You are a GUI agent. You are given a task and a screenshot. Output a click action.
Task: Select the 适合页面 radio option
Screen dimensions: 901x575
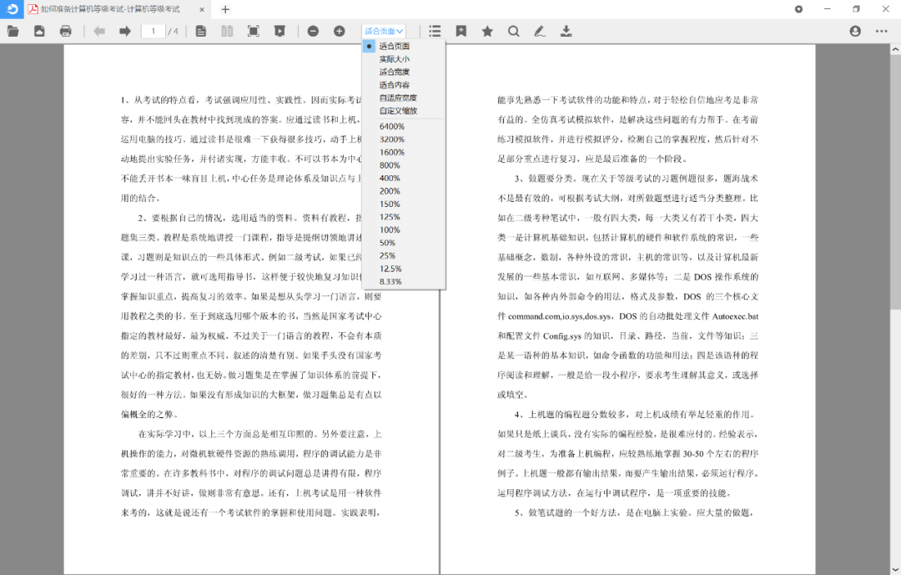(x=394, y=46)
